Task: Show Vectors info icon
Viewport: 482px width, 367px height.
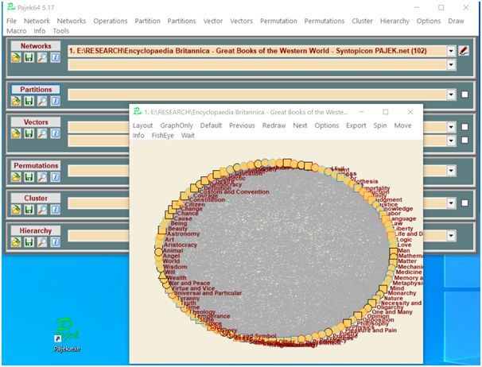Action: (x=56, y=133)
